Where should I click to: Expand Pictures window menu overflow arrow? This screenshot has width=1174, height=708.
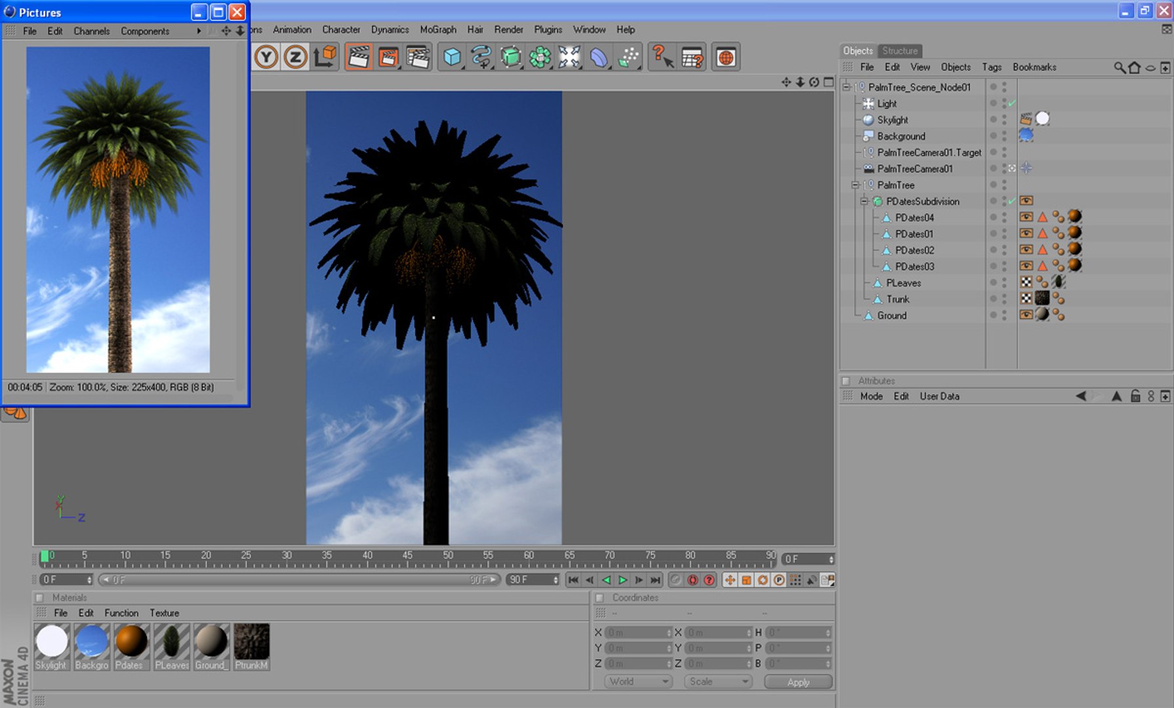pos(199,31)
